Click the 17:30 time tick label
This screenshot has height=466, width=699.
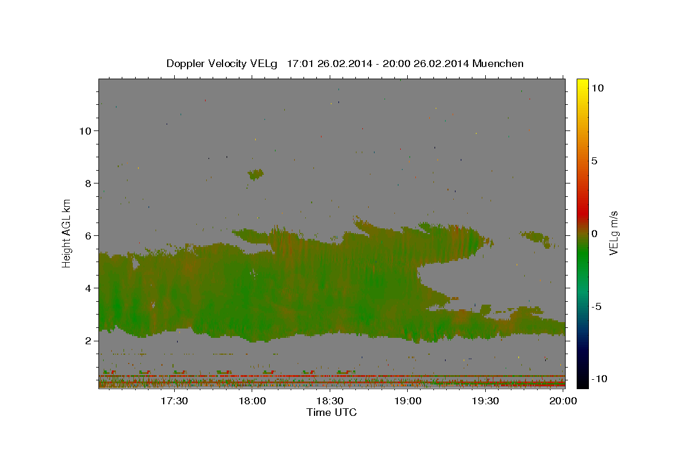[x=174, y=401]
